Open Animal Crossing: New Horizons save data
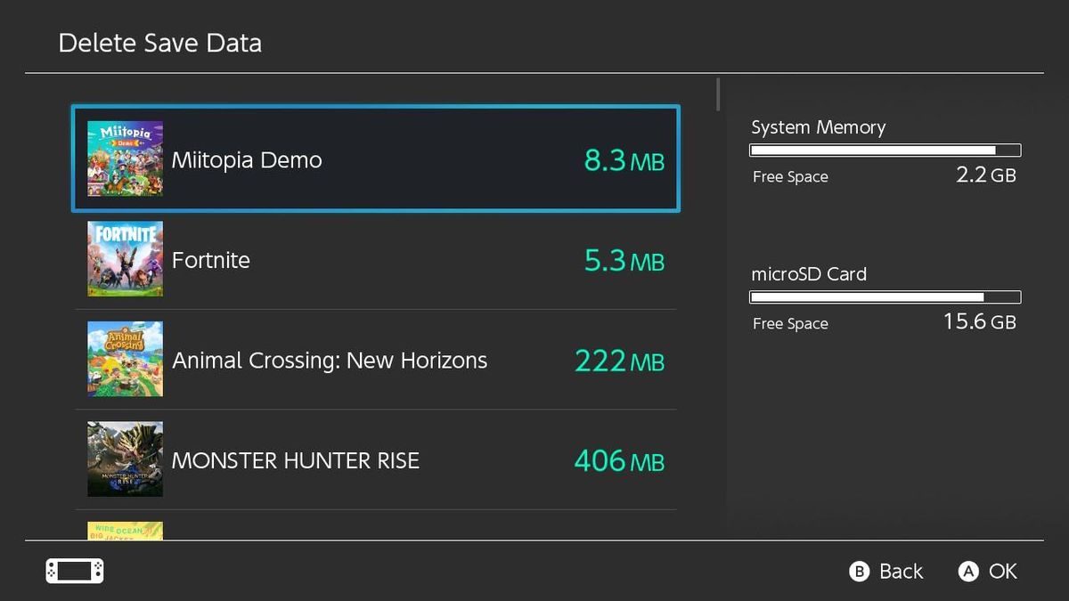1069x601 pixels. [375, 360]
